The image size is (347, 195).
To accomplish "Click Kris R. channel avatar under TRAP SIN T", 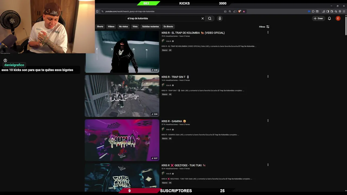I will point(163,85).
